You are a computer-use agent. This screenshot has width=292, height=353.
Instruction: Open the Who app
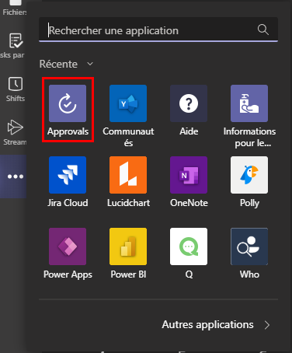(x=249, y=246)
